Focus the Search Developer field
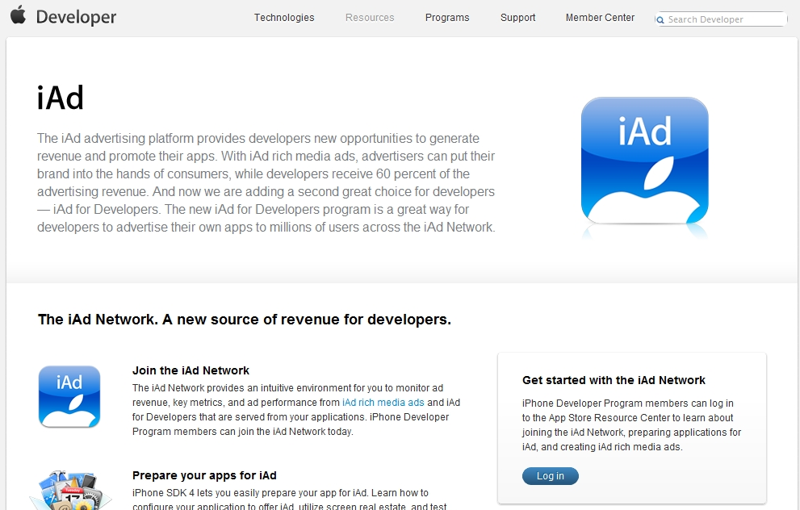800x510 pixels. [724, 19]
